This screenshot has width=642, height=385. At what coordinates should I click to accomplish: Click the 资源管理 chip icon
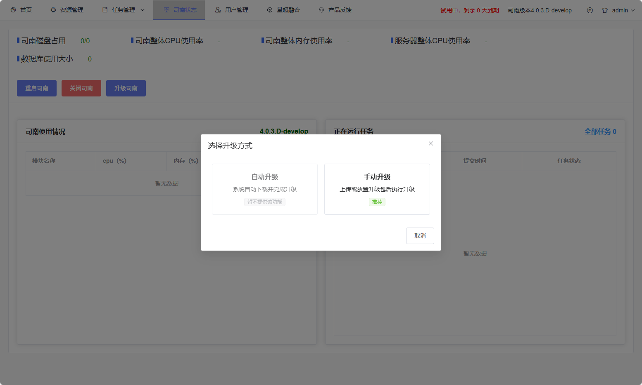point(53,10)
